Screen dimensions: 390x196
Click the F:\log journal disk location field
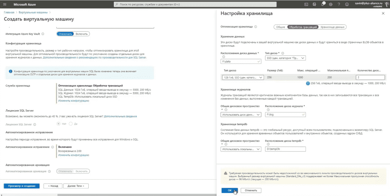click(285, 115)
